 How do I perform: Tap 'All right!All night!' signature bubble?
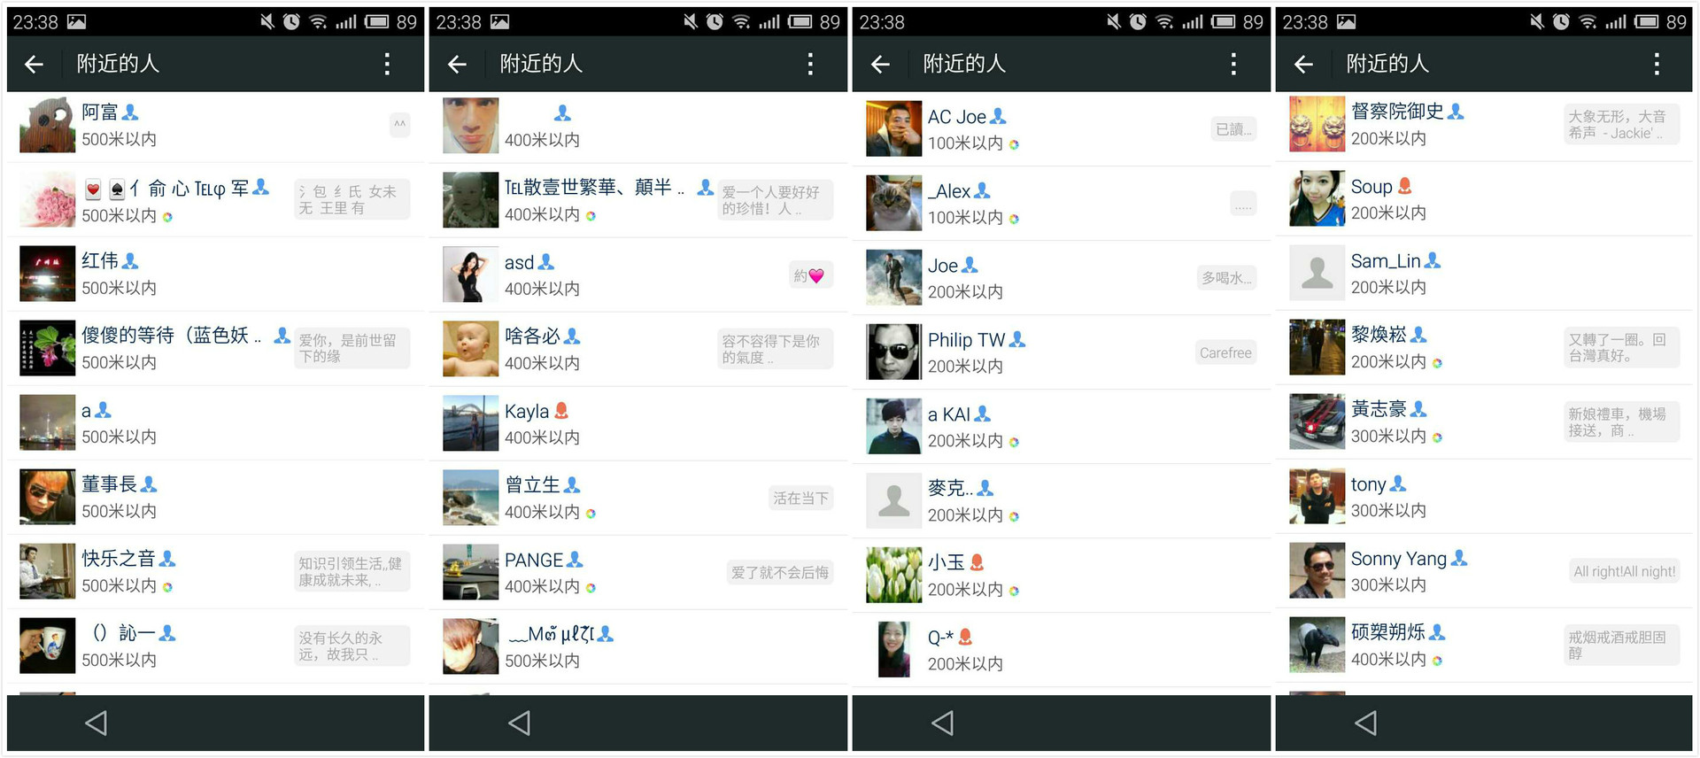pos(1624,572)
